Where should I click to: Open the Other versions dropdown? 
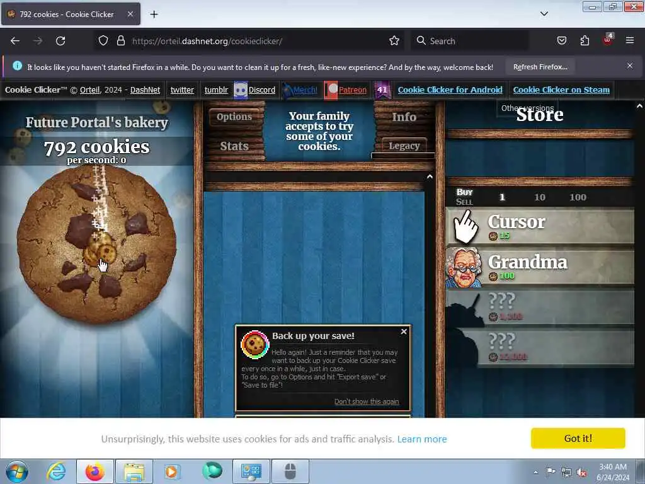point(527,108)
